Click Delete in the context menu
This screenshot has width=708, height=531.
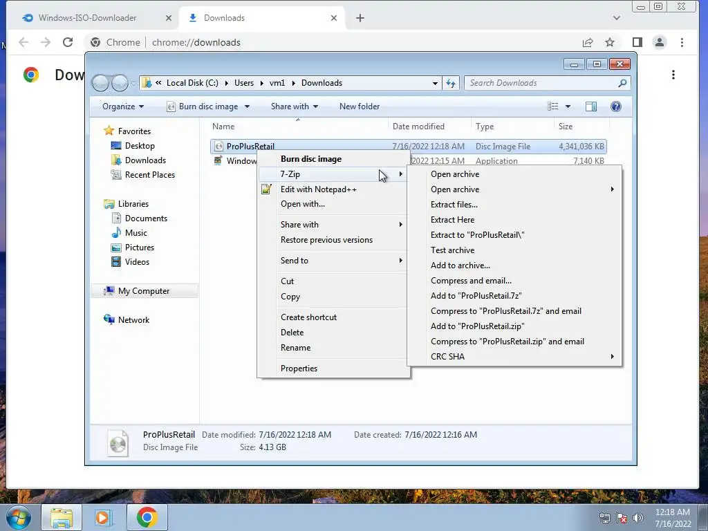[x=333, y=333]
